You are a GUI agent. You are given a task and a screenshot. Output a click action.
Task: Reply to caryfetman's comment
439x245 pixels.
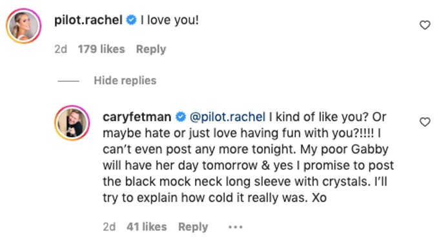[x=193, y=227]
